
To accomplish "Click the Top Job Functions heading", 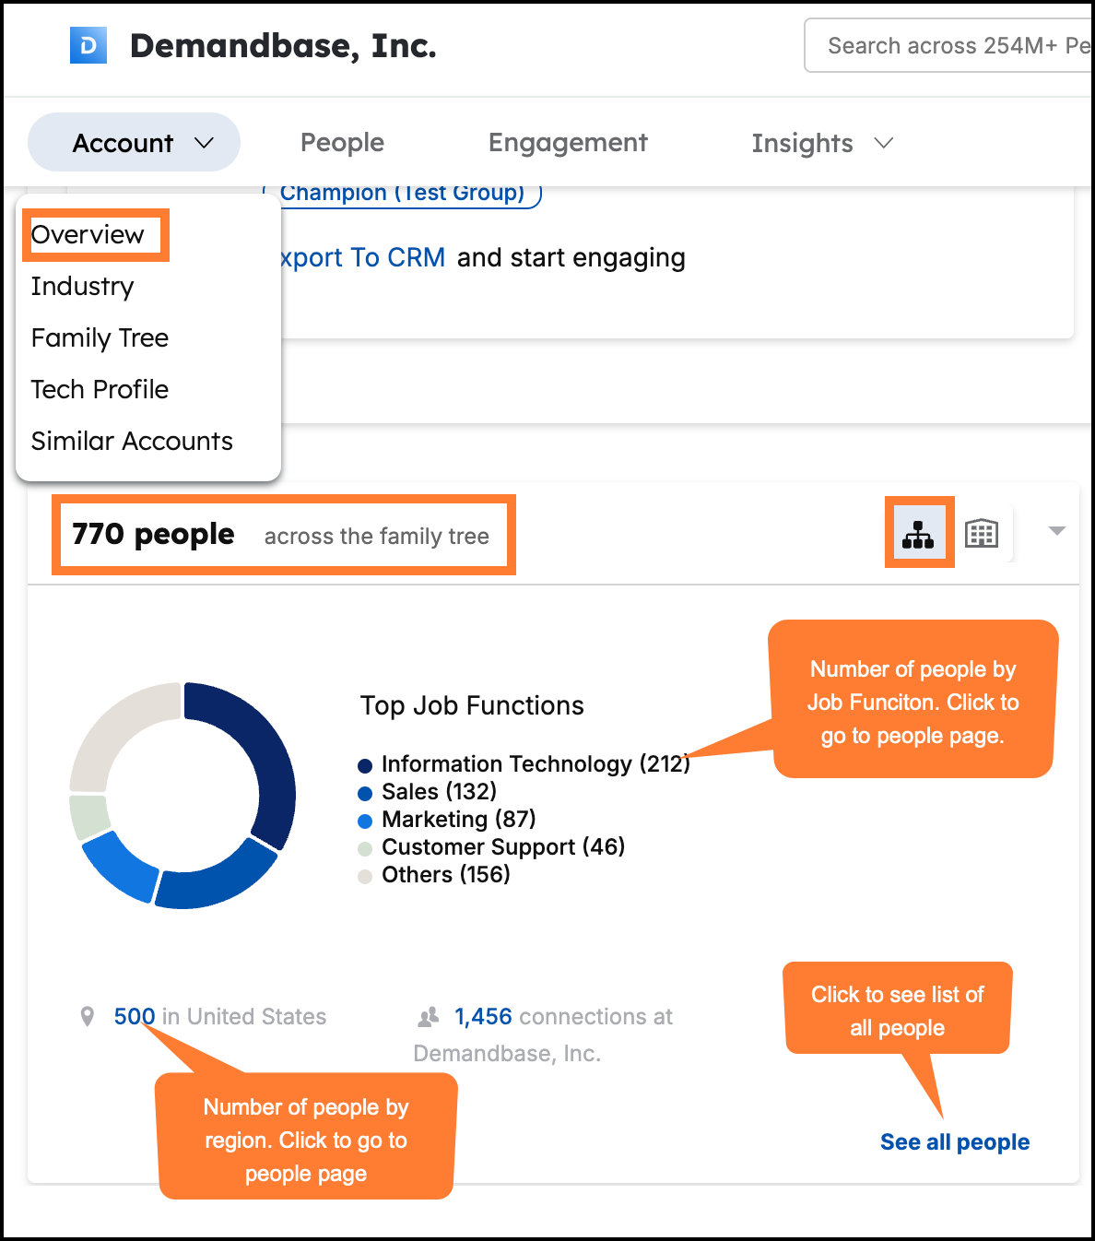I will tap(472, 705).
